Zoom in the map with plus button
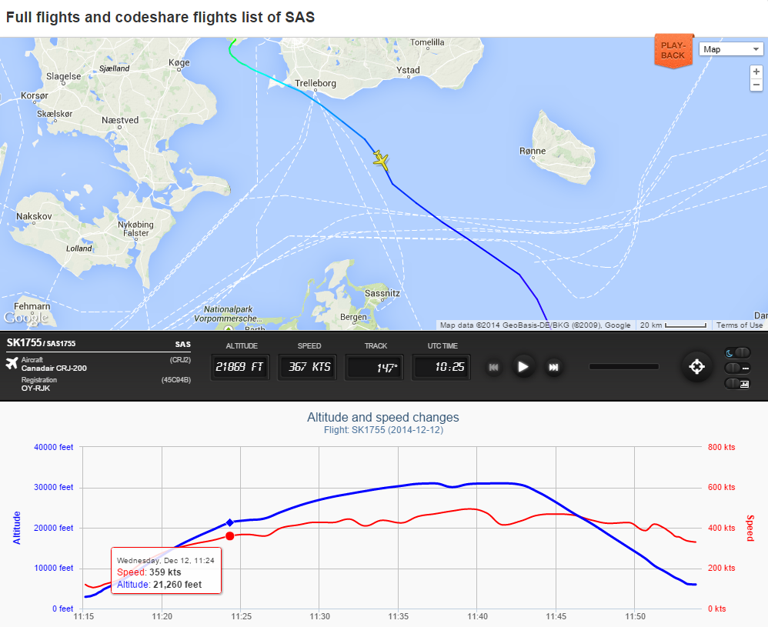 [756, 72]
